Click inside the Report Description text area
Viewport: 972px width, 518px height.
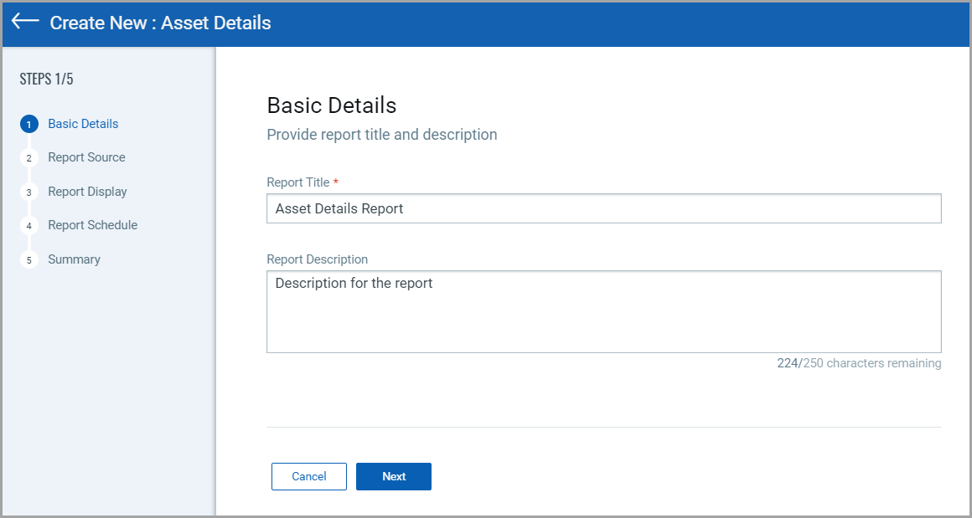(603, 311)
